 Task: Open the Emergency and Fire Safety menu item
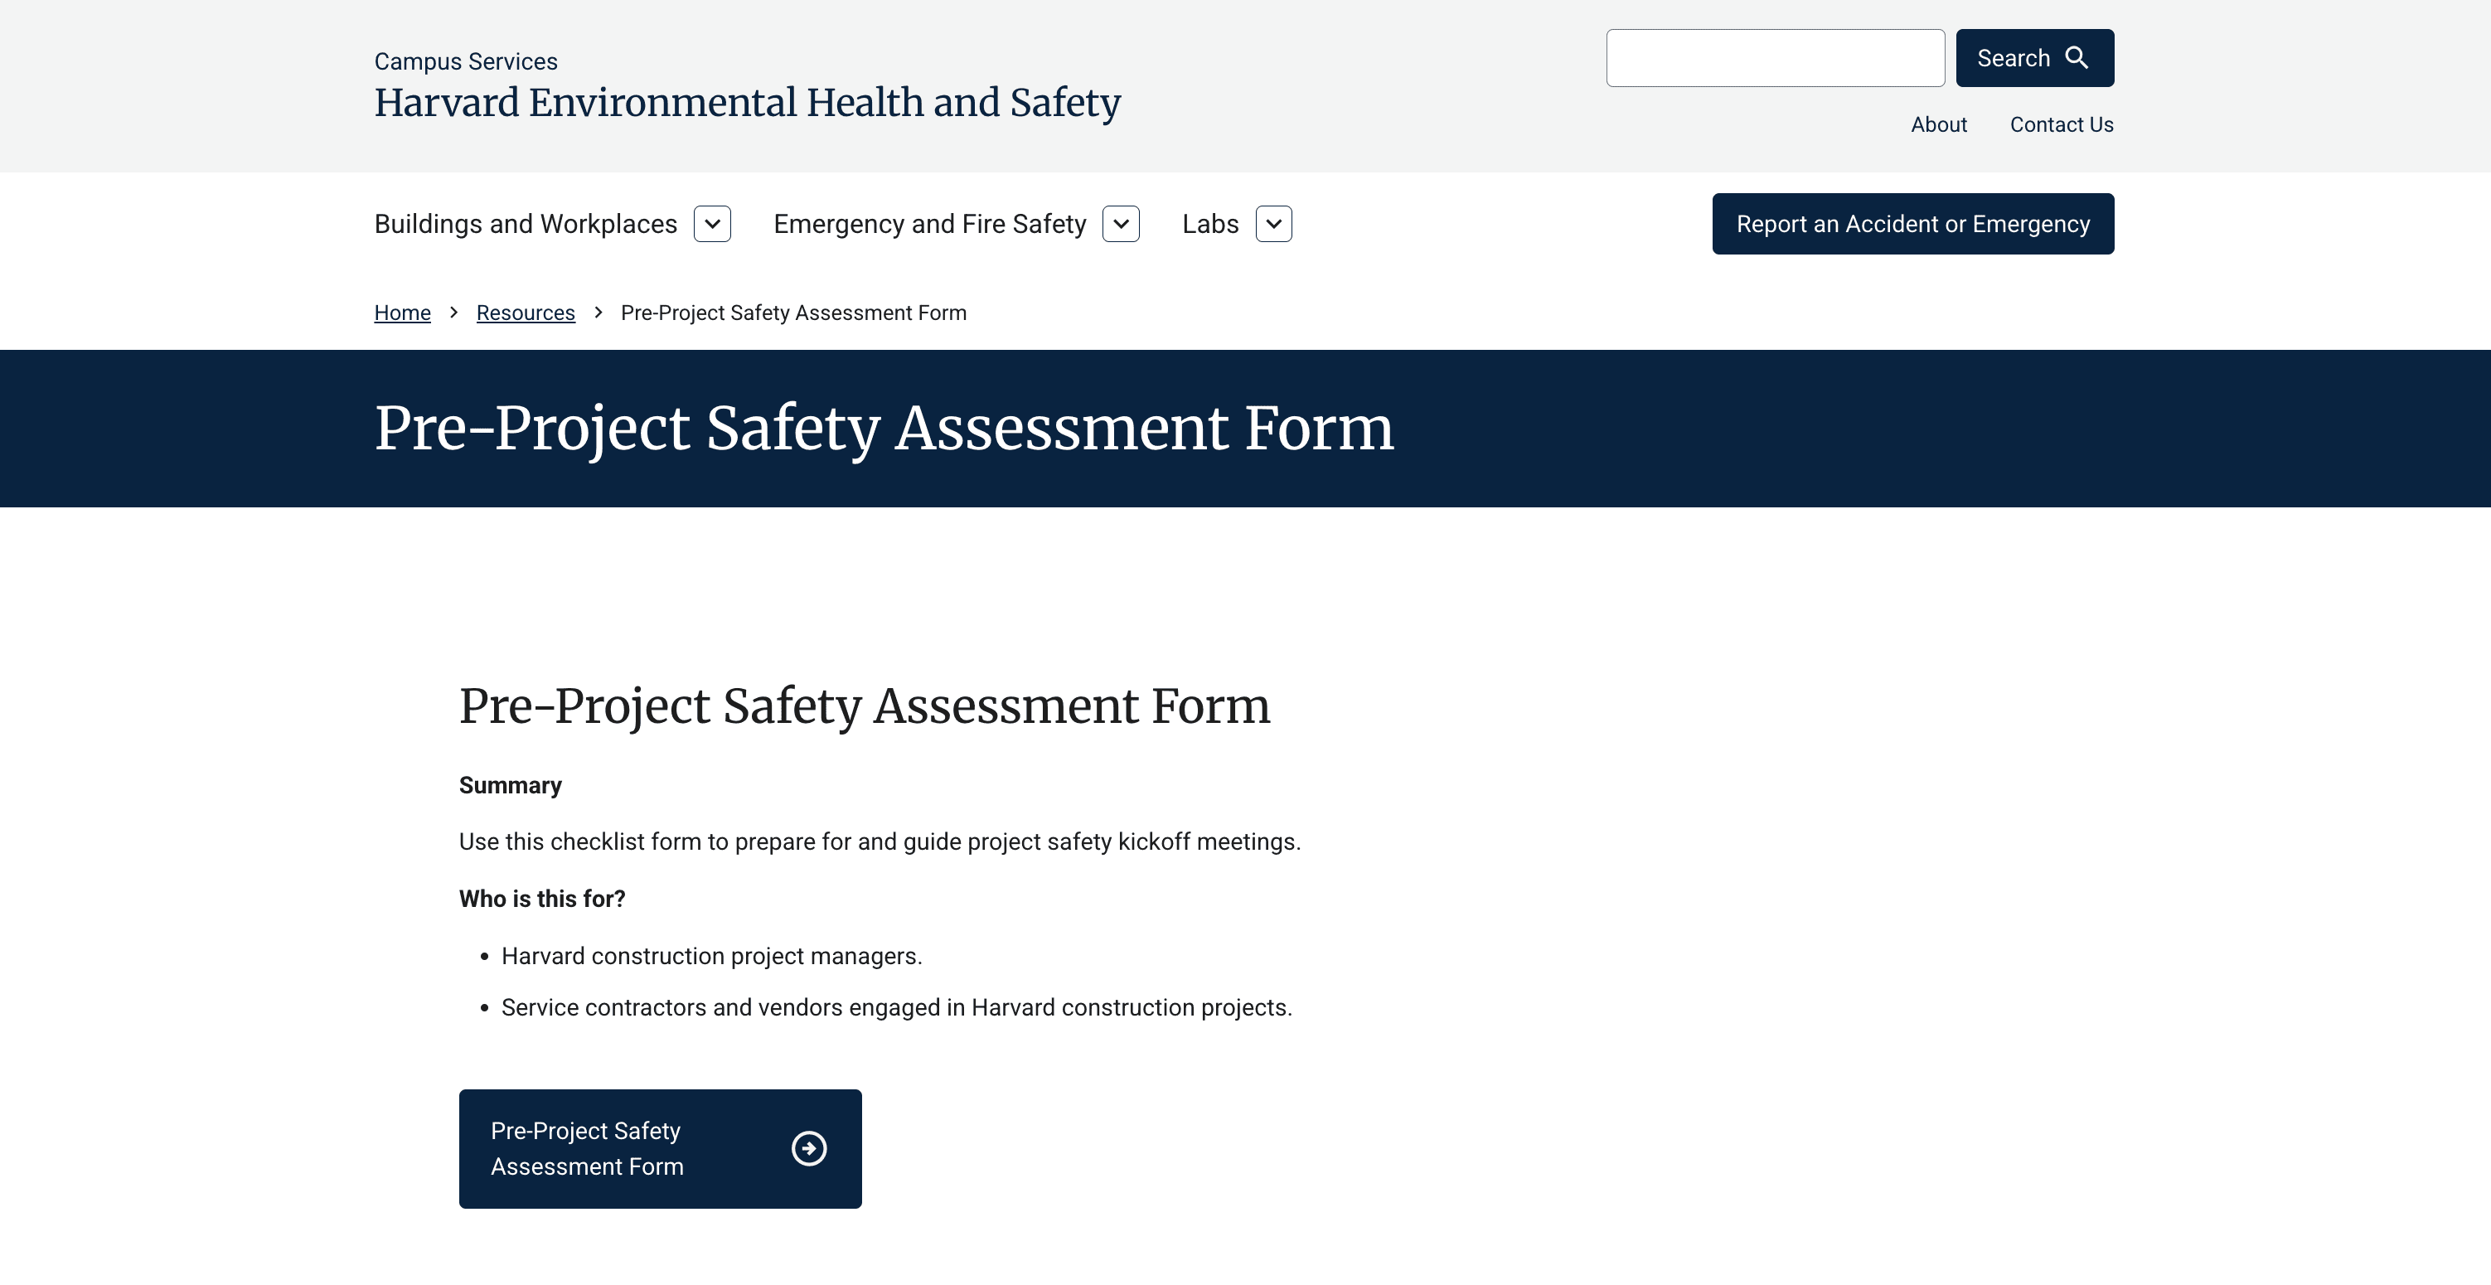[x=929, y=225]
